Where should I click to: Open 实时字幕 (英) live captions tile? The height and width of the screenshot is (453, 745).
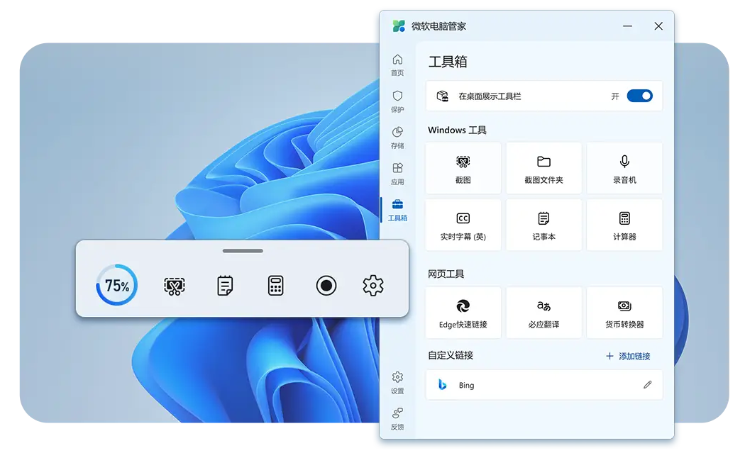tap(463, 225)
